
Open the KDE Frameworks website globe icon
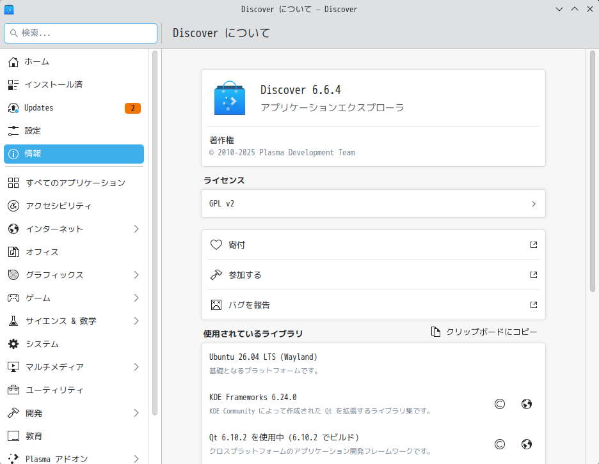(527, 404)
